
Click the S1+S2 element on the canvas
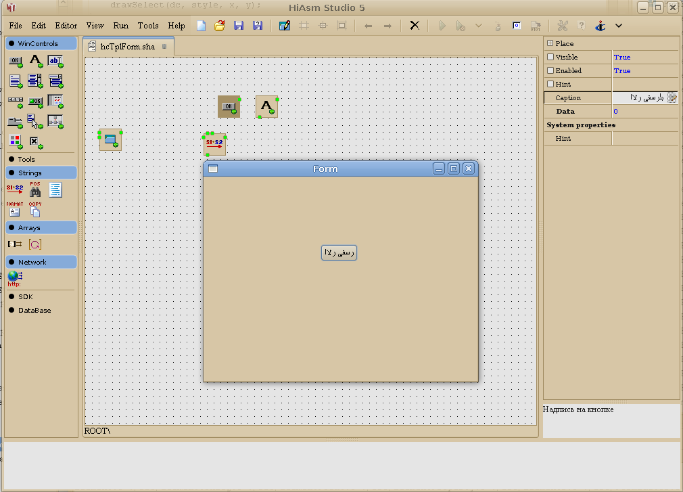(214, 144)
